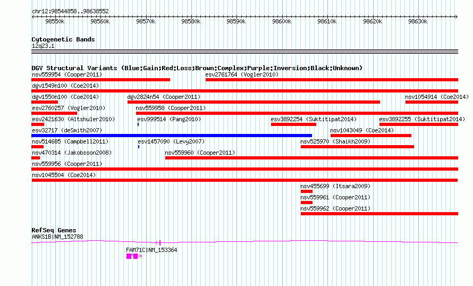
Task: Select the blue esv32717 (deSmith2007) gain bar
Action: (172, 136)
